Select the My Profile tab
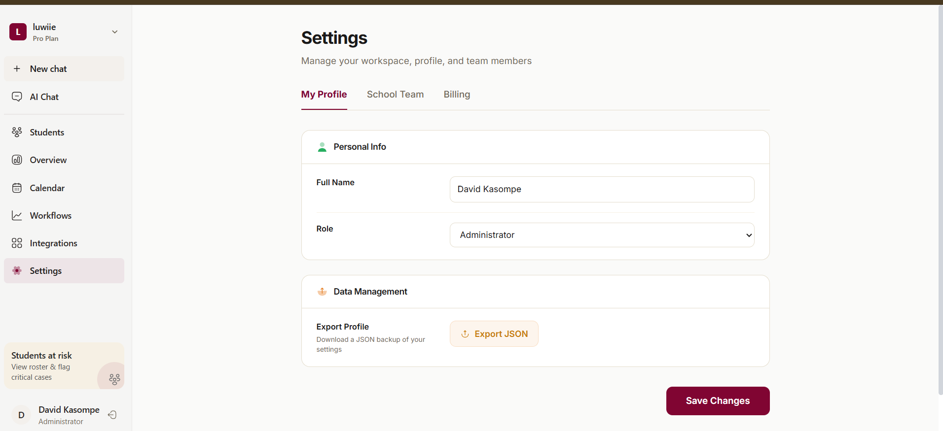This screenshot has height=431, width=943. [x=324, y=95]
